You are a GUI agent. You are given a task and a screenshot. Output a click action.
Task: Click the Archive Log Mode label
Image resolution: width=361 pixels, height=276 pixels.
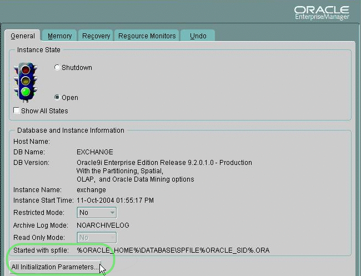point(41,225)
